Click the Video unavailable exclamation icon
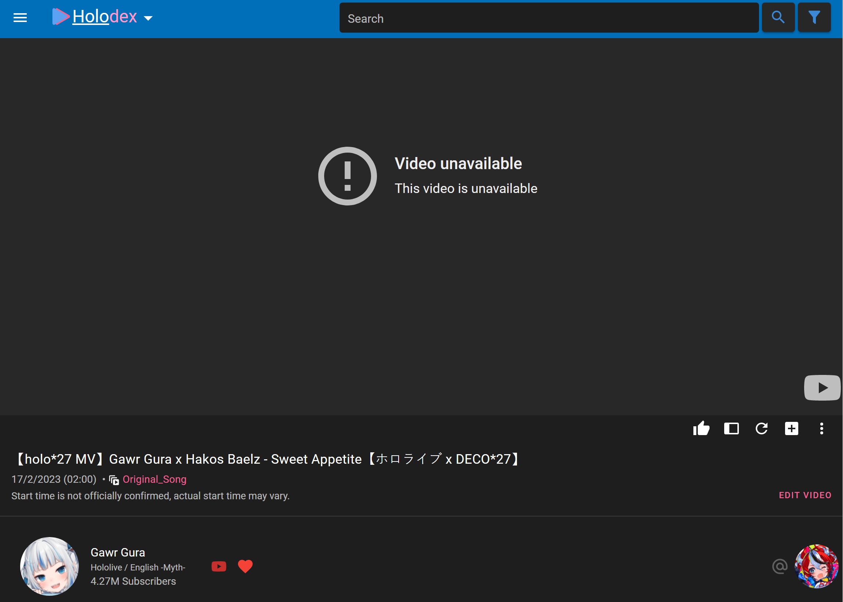The image size is (843, 602). coord(348,176)
